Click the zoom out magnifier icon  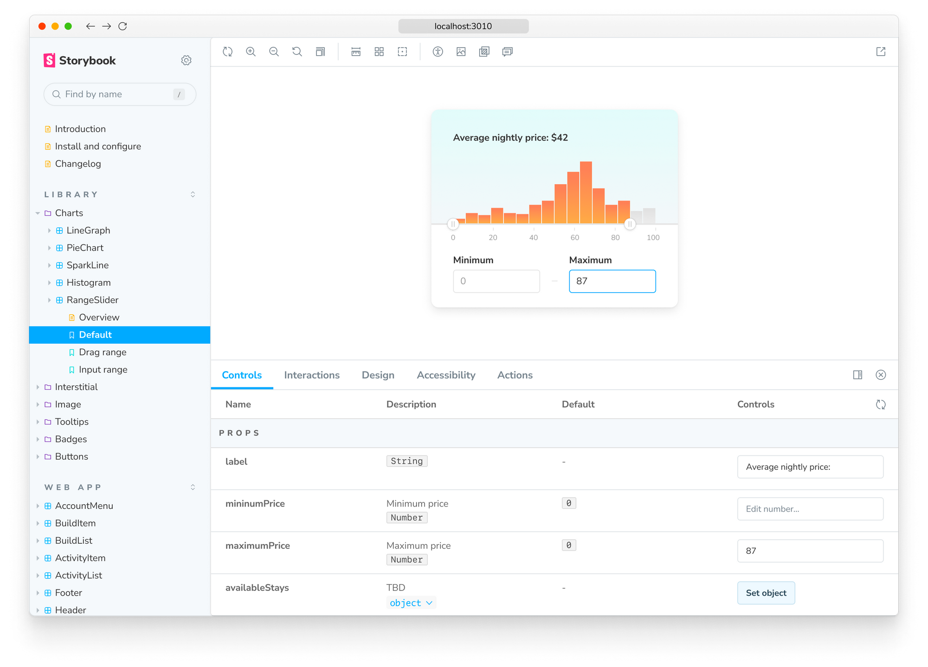pyautogui.click(x=274, y=52)
